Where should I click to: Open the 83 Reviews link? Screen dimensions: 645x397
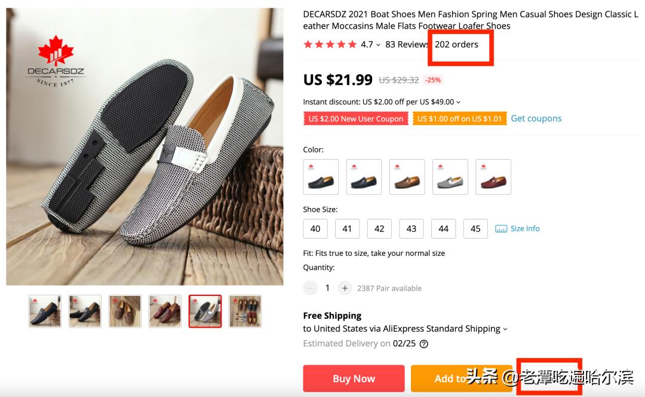(407, 44)
